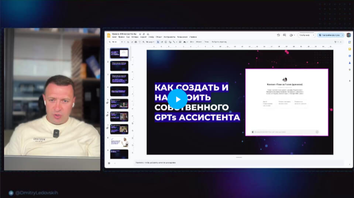The width and height of the screenshot is (354, 198).
Task: Open the Инструменты menu
Action: [169, 37]
